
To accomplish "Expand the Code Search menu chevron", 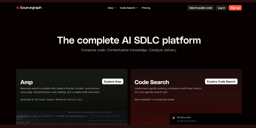I will [x=137, y=8].
